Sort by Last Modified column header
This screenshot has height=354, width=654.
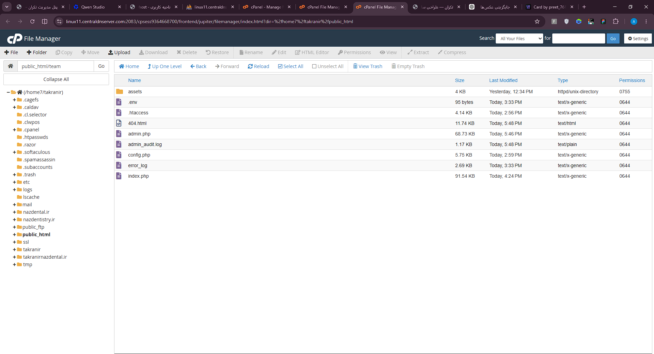(x=503, y=80)
